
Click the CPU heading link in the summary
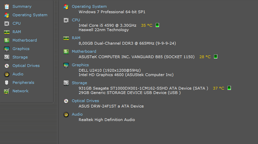tap(76, 20)
